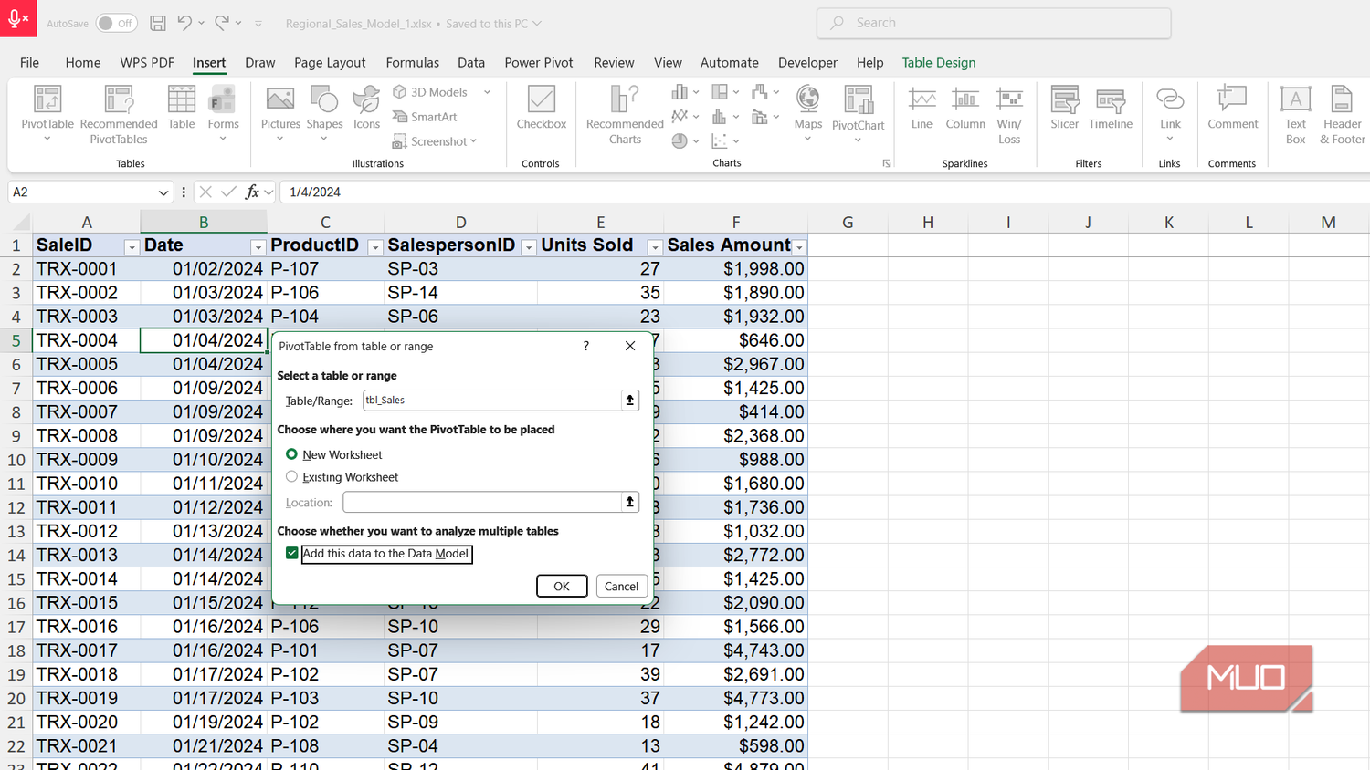Viewport: 1370px width, 770px height.
Task: Open the Shapes gallery
Action: (x=324, y=113)
